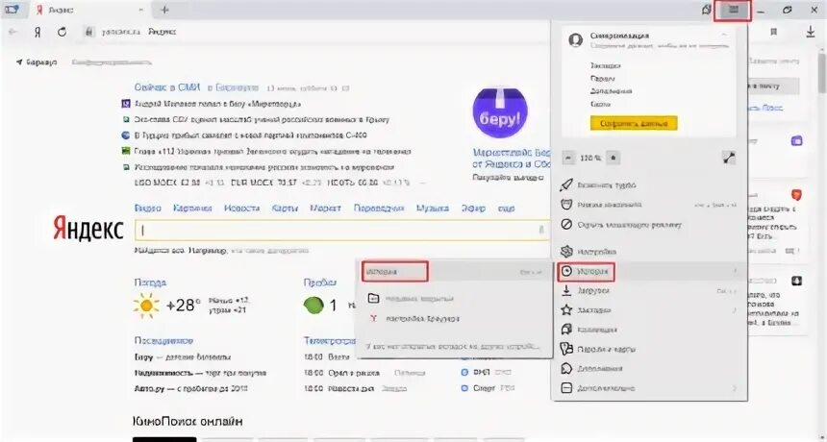This screenshot has height=442, width=827.
Task: Click the lock icon in address bar
Action: (x=89, y=32)
